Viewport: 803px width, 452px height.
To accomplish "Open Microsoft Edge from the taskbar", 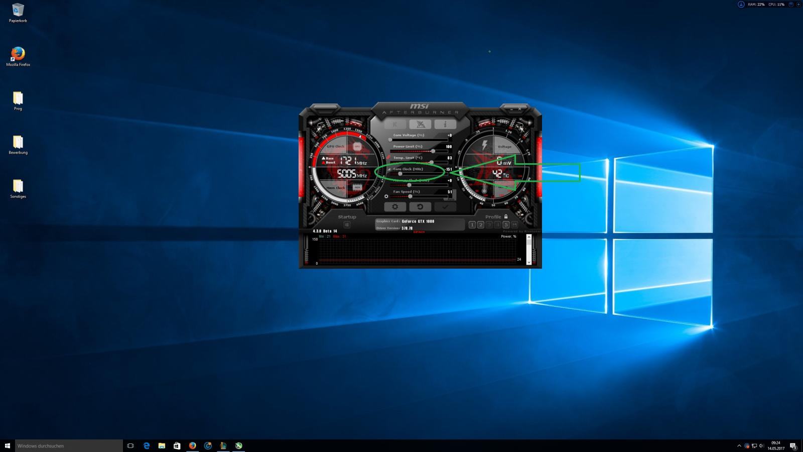I will pos(147,445).
